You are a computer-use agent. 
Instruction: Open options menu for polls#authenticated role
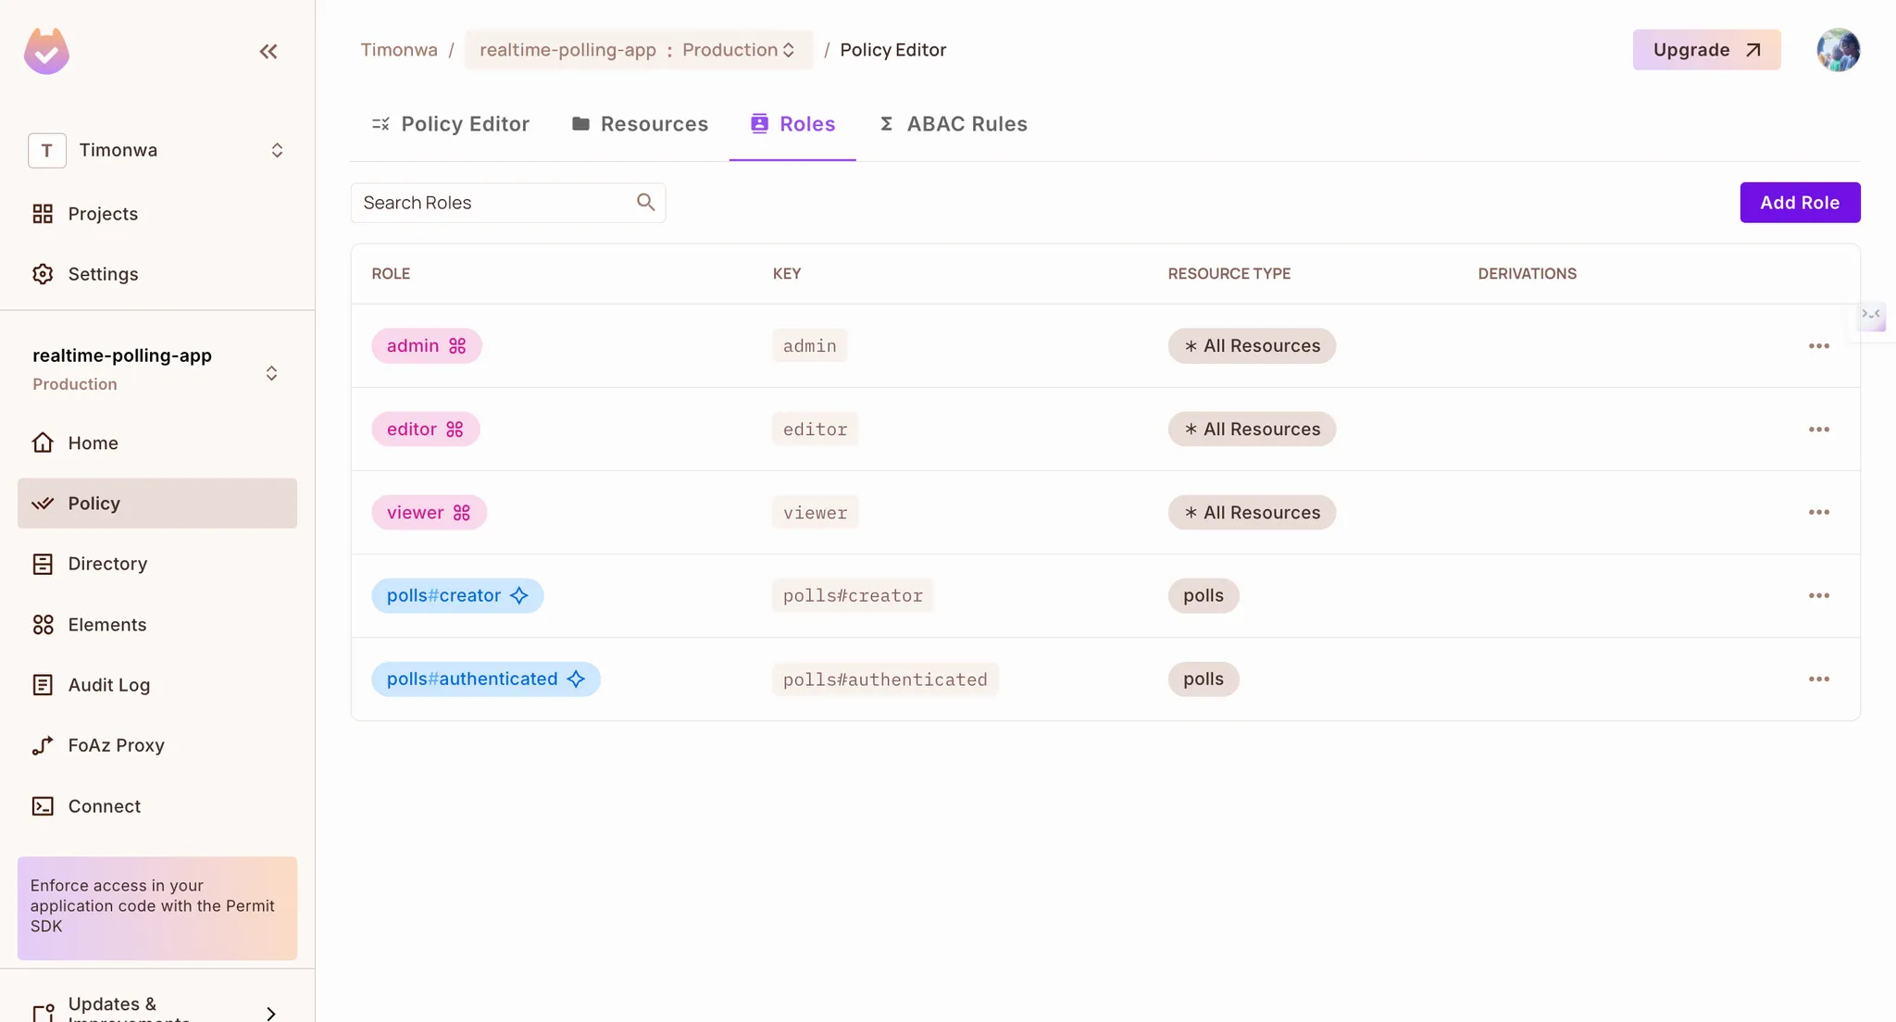(x=1818, y=679)
